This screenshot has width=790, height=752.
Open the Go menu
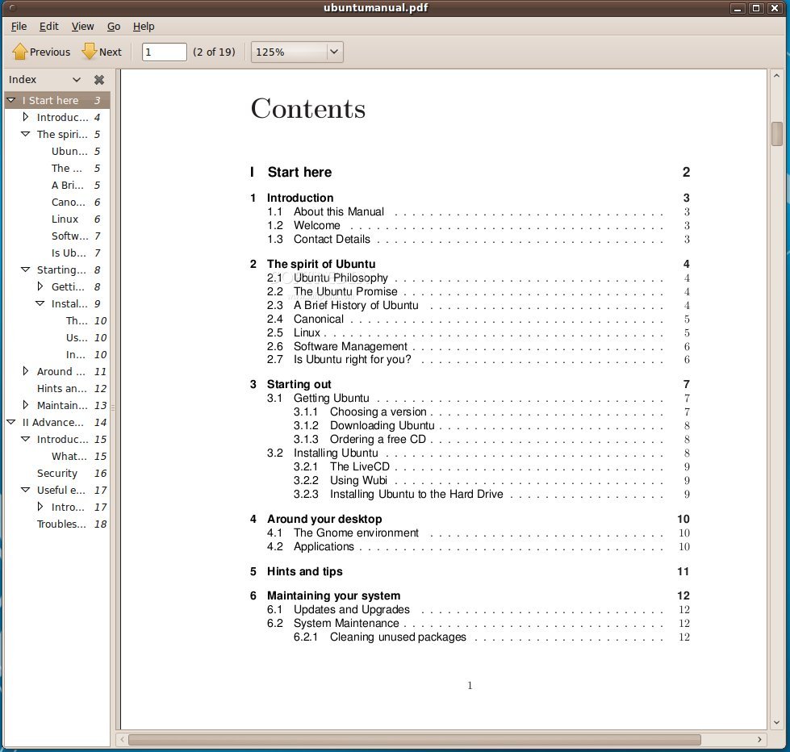coord(113,27)
